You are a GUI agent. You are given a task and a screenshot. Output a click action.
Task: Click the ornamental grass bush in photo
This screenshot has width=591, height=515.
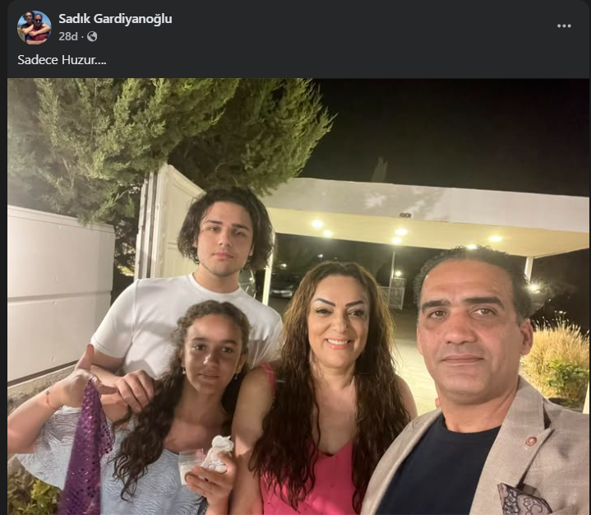click(554, 362)
